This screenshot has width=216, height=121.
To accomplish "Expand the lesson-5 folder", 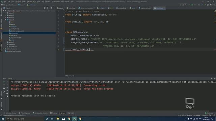I will 5,42.
